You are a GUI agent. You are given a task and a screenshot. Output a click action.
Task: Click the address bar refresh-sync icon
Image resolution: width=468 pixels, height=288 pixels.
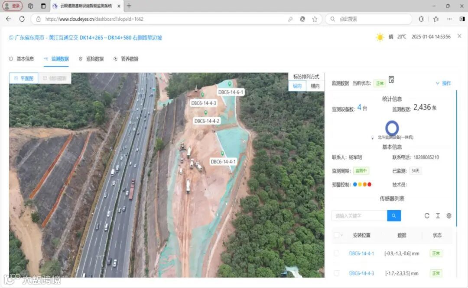(x=302, y=19)
